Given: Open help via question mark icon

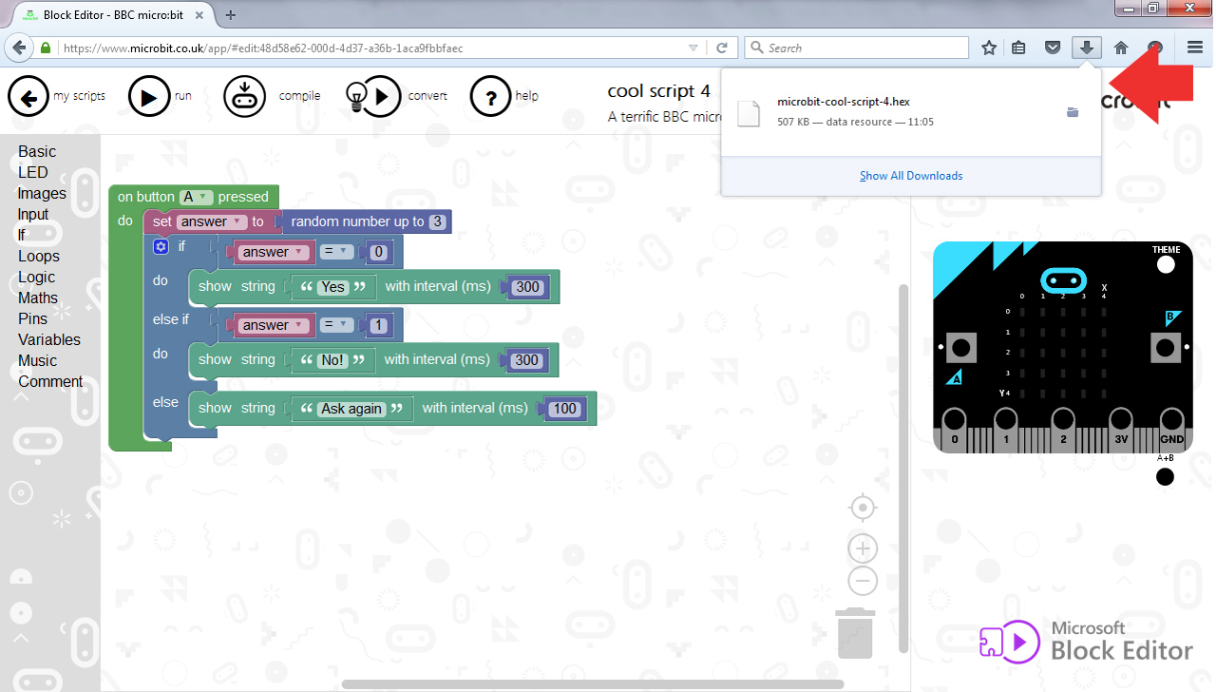Looking at the screenshot, I should pos(491,96).
